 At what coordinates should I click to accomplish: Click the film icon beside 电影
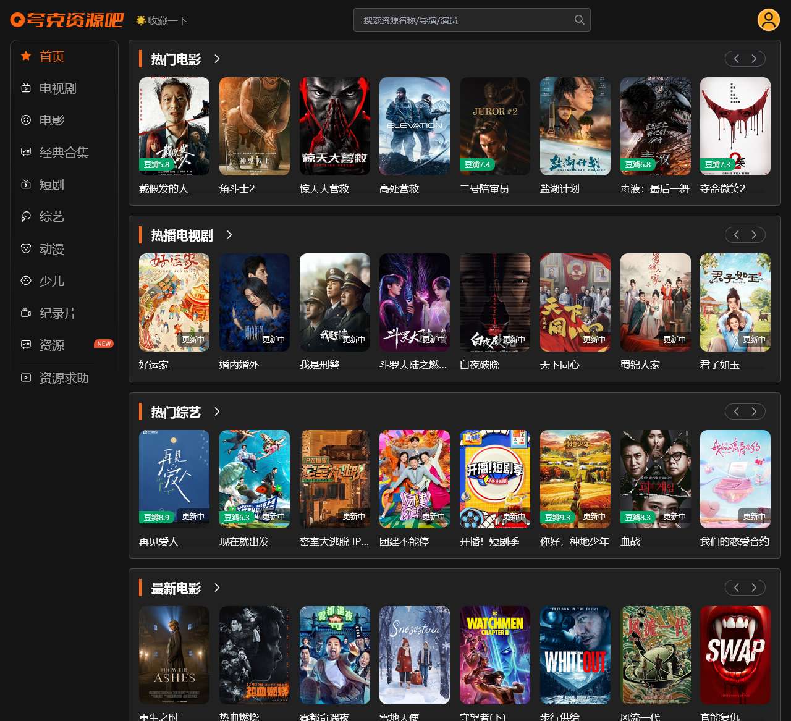coord(26,120)
